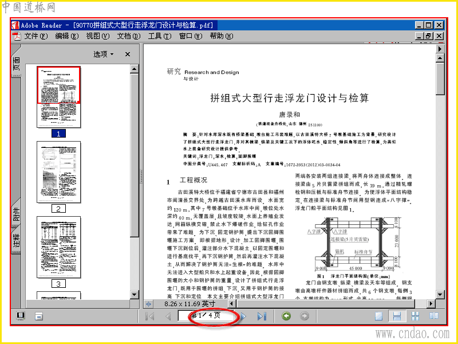458x344 pixels.
Task: Switch to single page layout
Action: [378, 316]
